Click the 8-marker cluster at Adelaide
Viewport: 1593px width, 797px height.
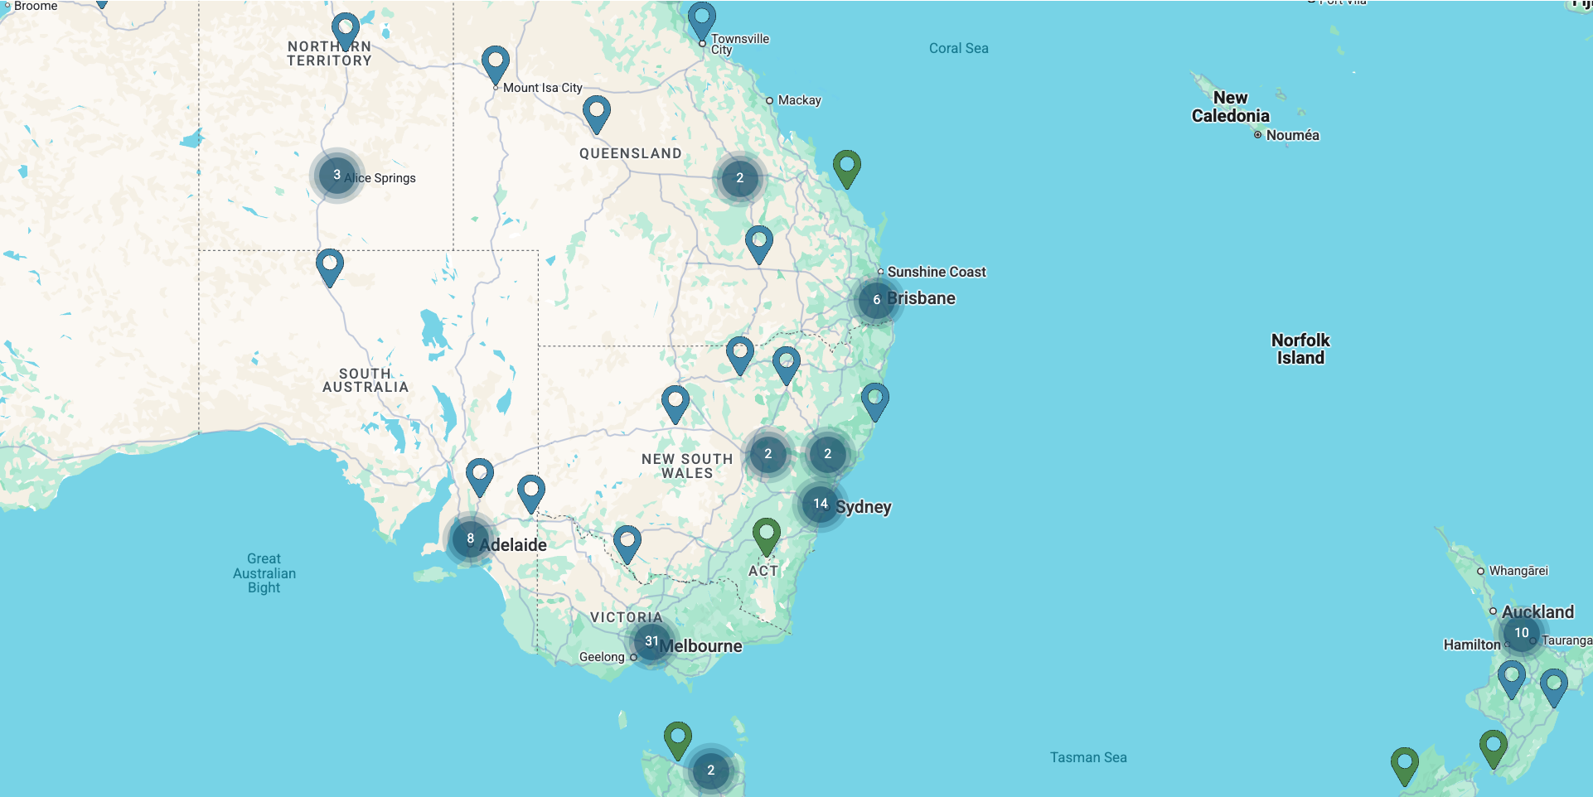(470, 539)
